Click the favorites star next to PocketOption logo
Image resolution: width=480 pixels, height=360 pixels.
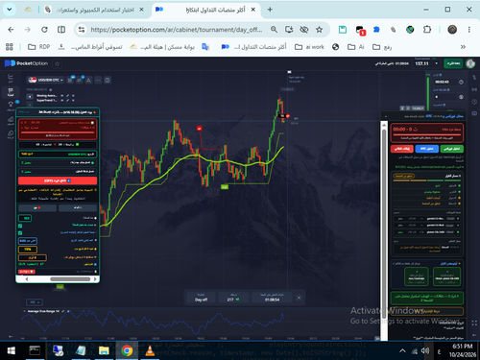[58, 63]
